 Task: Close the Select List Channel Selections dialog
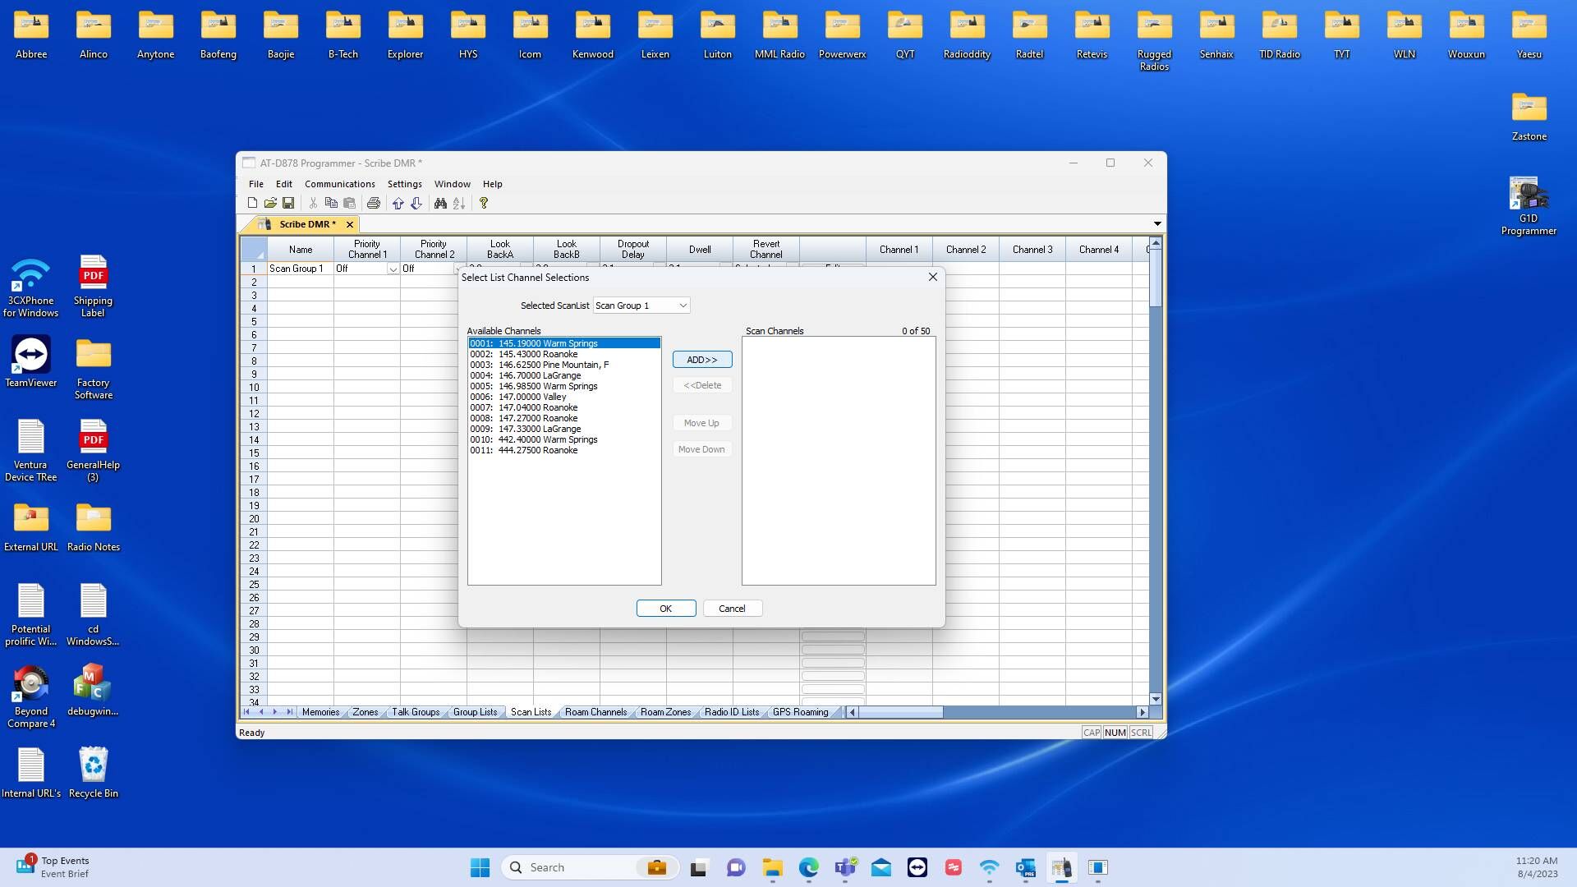pyautogui.click(x=933, y=277)
